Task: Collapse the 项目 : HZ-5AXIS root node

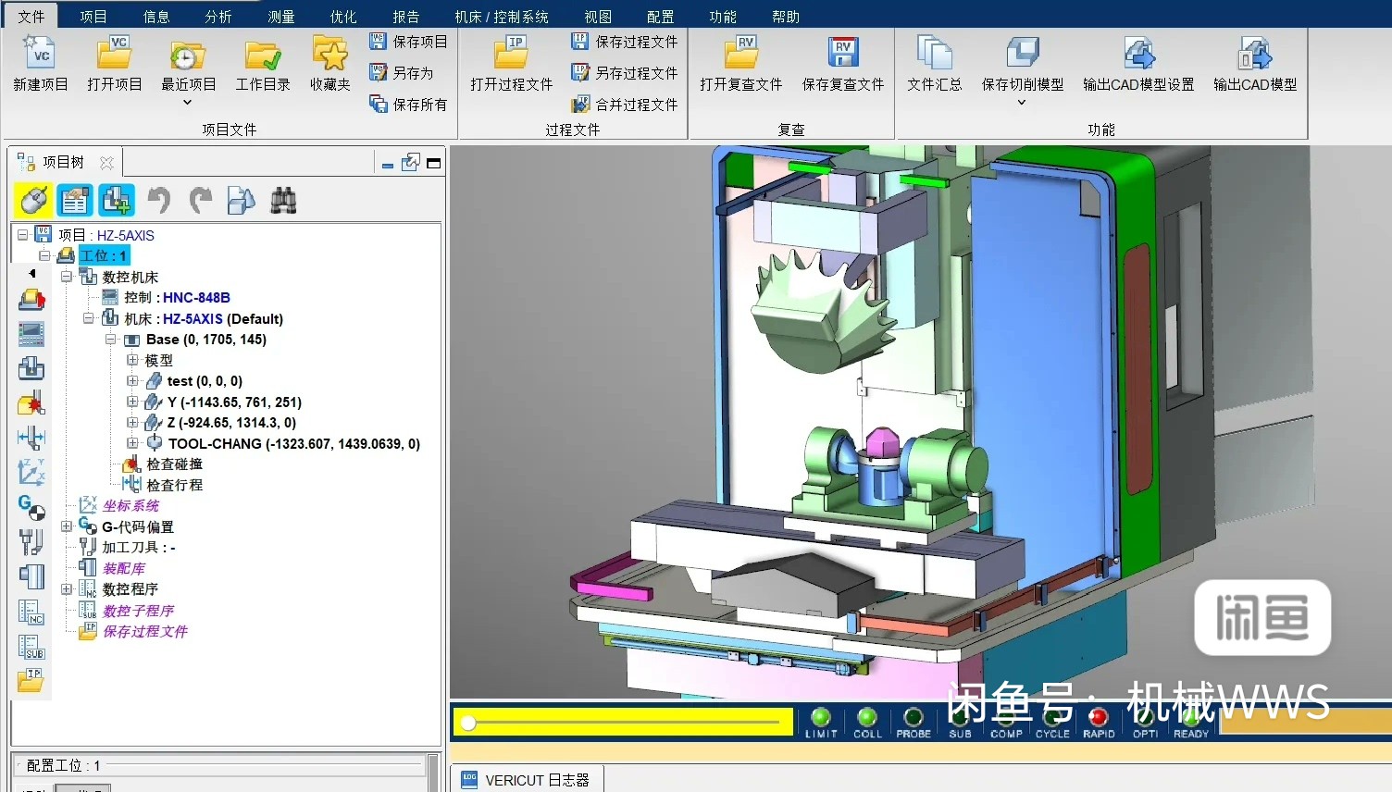Action: [23, 235]
